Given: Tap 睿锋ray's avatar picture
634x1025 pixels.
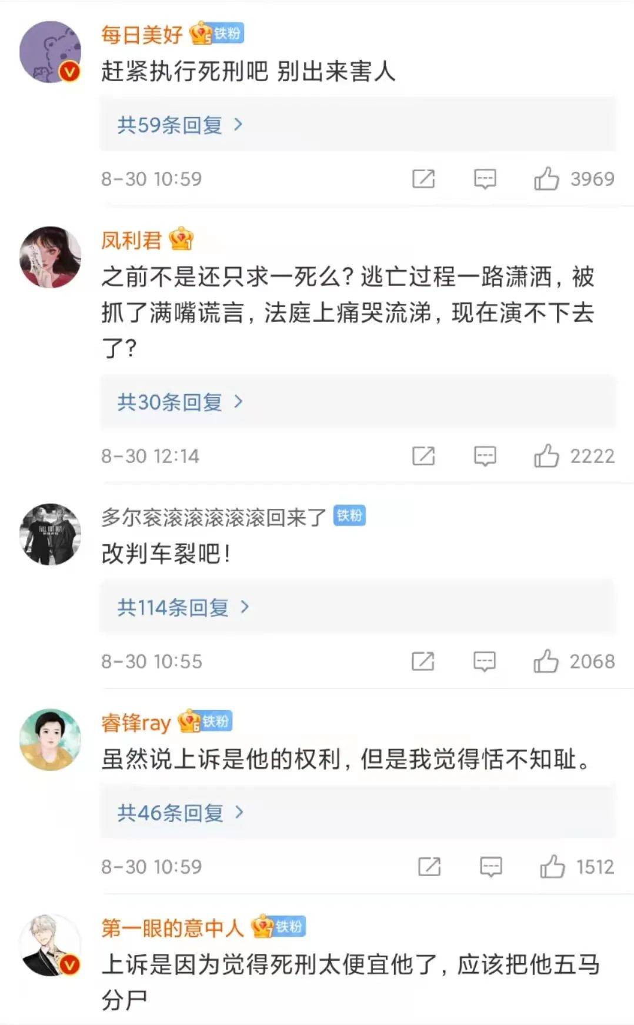Looking at the screenshot, I should [x=51, y=740].
